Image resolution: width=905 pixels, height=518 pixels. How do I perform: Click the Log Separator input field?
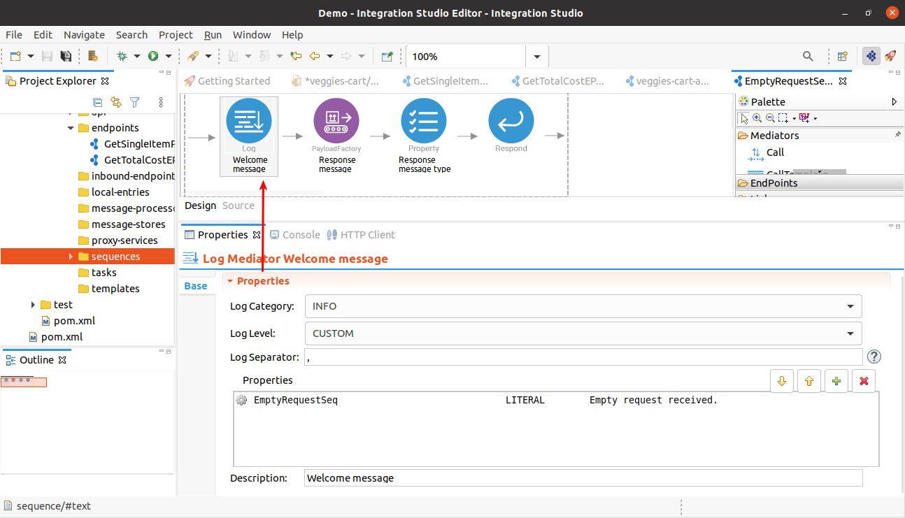(583, 357)
